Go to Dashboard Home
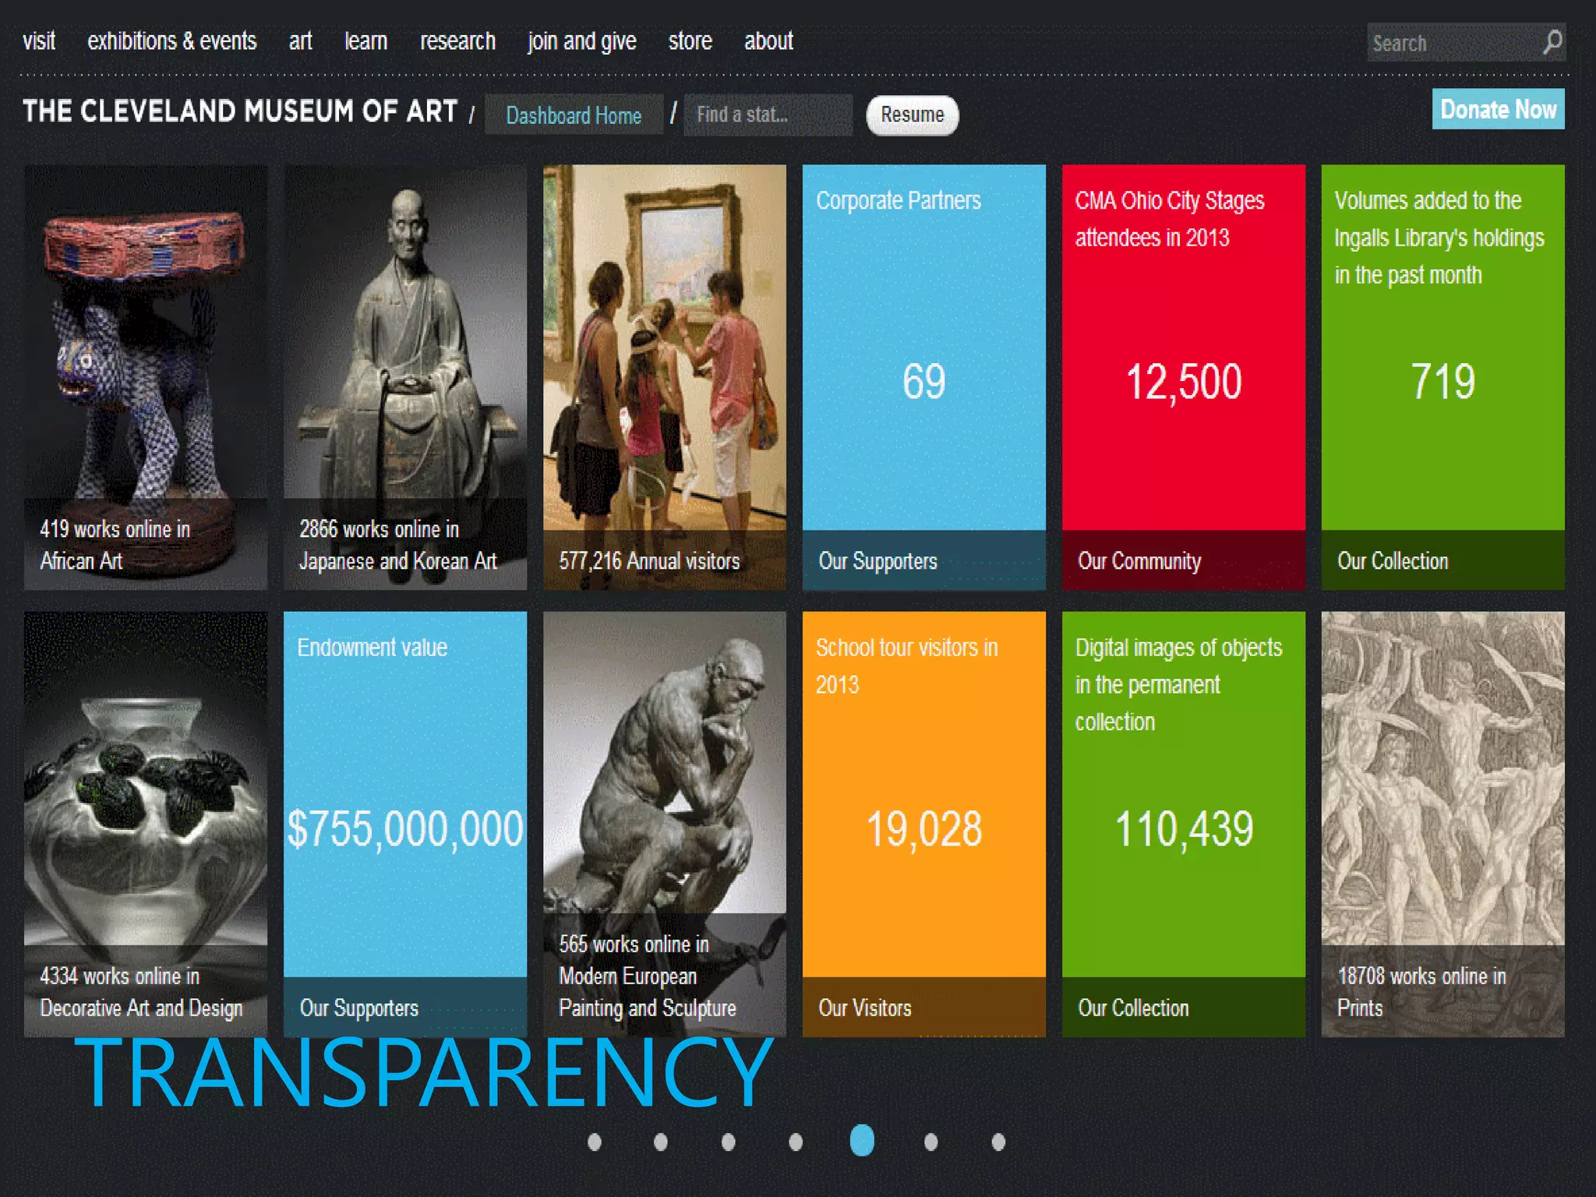Screen dimensions: 1596x1197 [574, 115]
